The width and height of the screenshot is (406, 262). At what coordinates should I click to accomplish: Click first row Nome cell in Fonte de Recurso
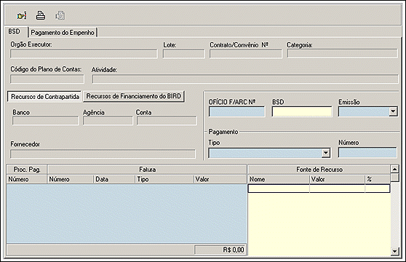[279, 188]
